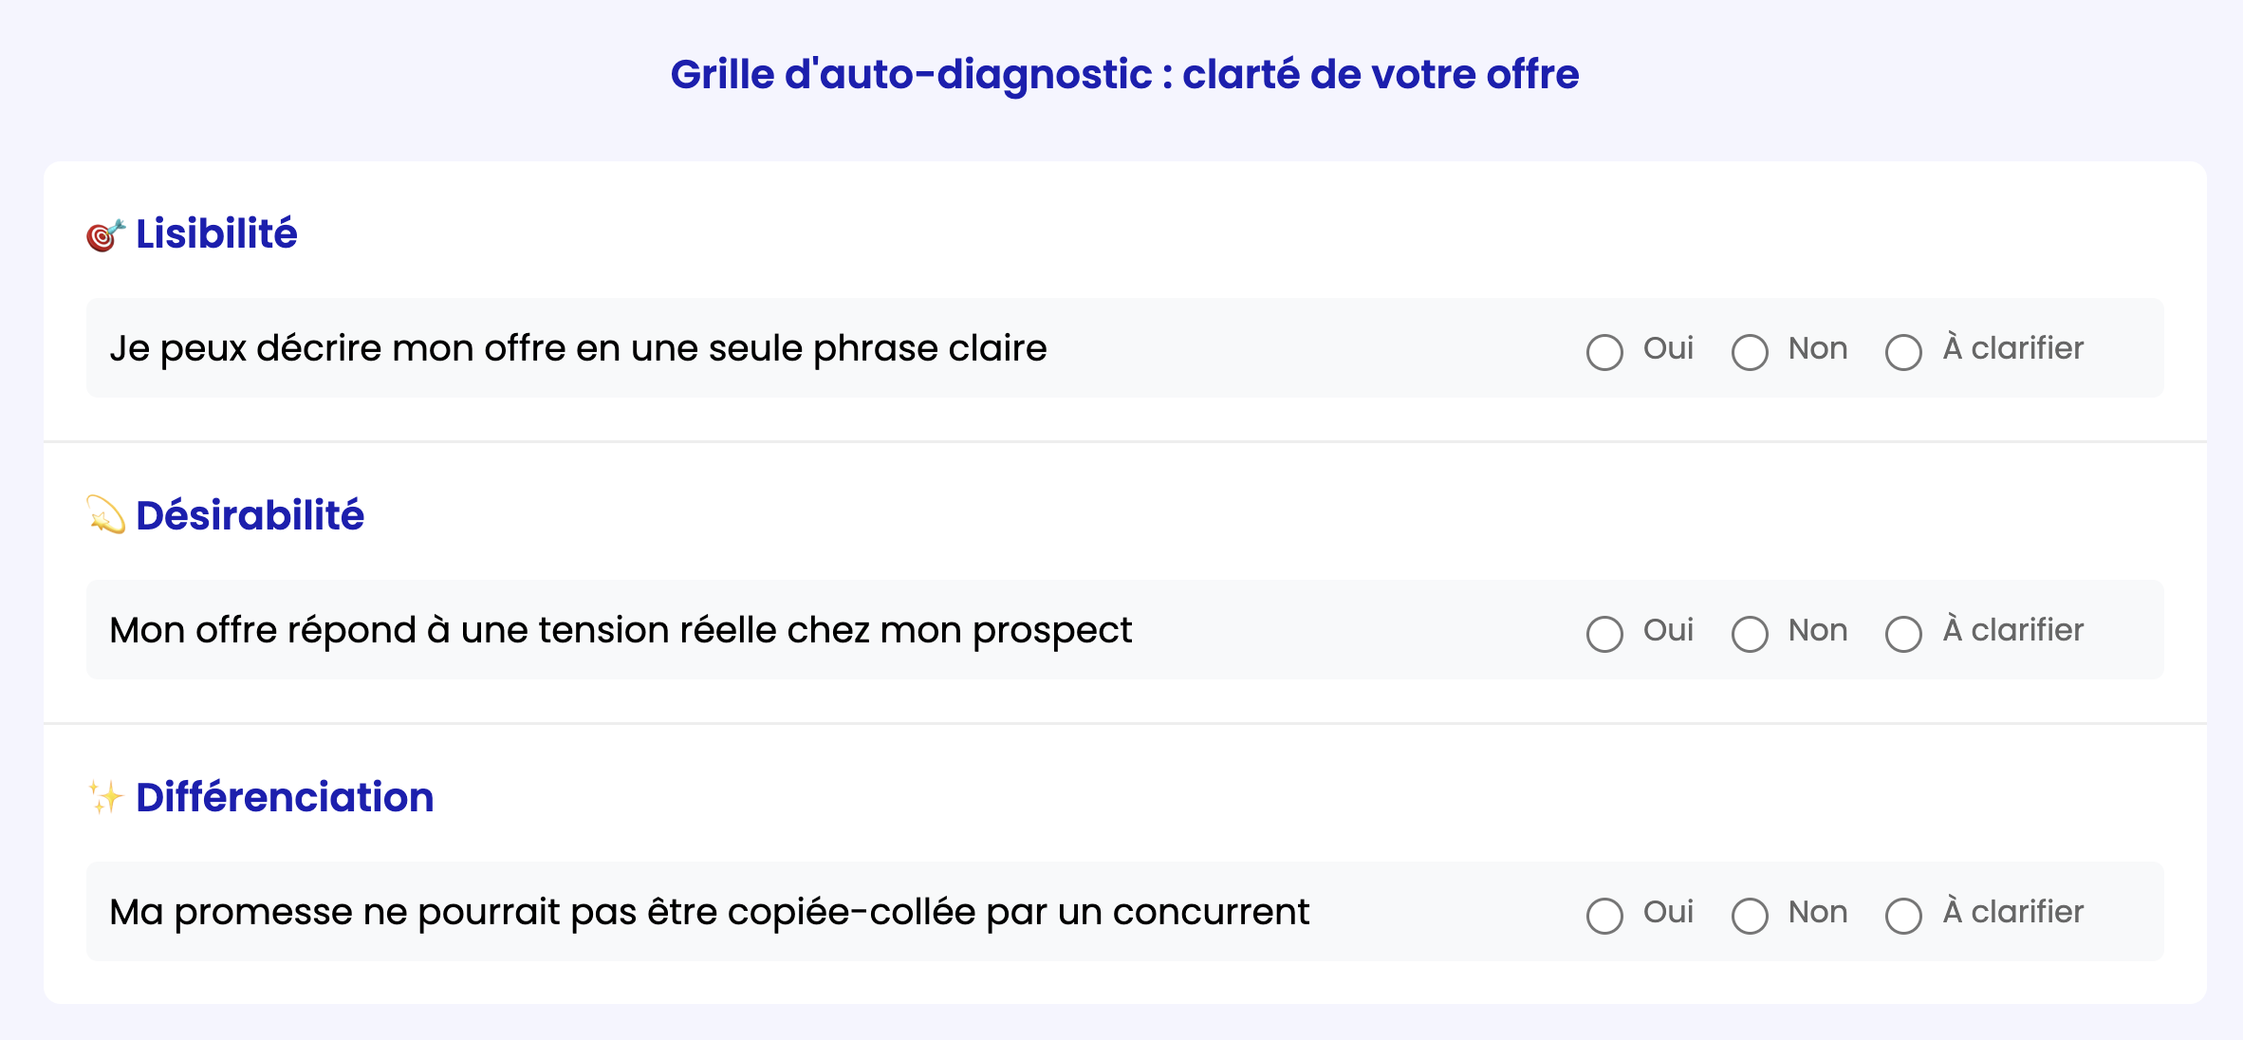Select Non for describing offer in one phrase
This screenshot has height=1040, width=2243.
coord(1750,352)
